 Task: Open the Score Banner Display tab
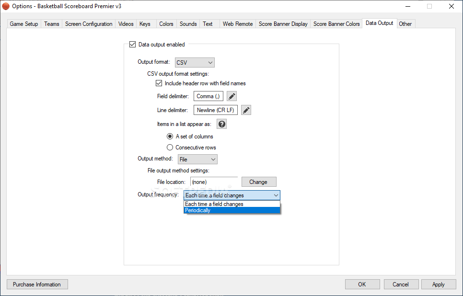tap(283, 24)
